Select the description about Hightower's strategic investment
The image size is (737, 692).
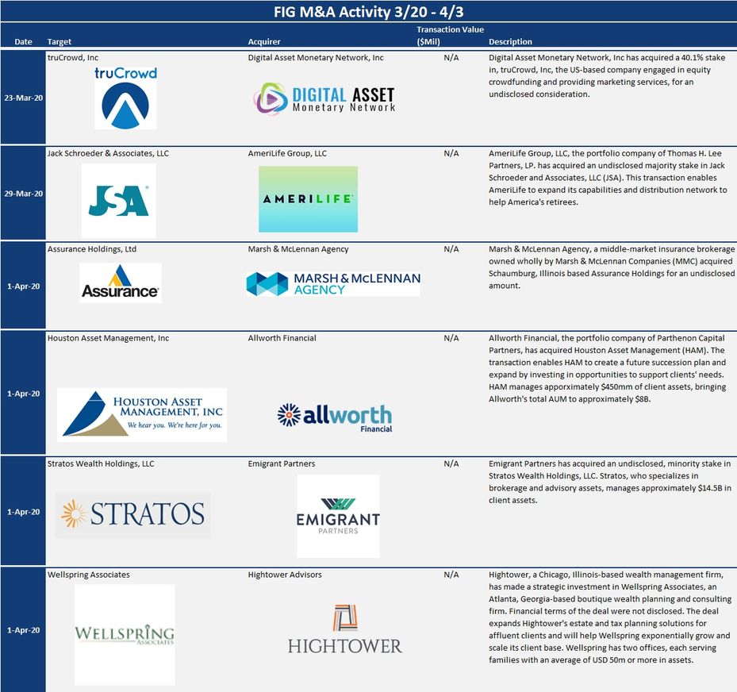[610, 617]
